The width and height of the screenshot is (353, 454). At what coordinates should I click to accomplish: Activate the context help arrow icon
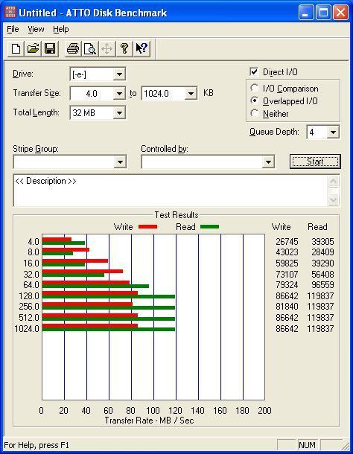tap(141, 48)
